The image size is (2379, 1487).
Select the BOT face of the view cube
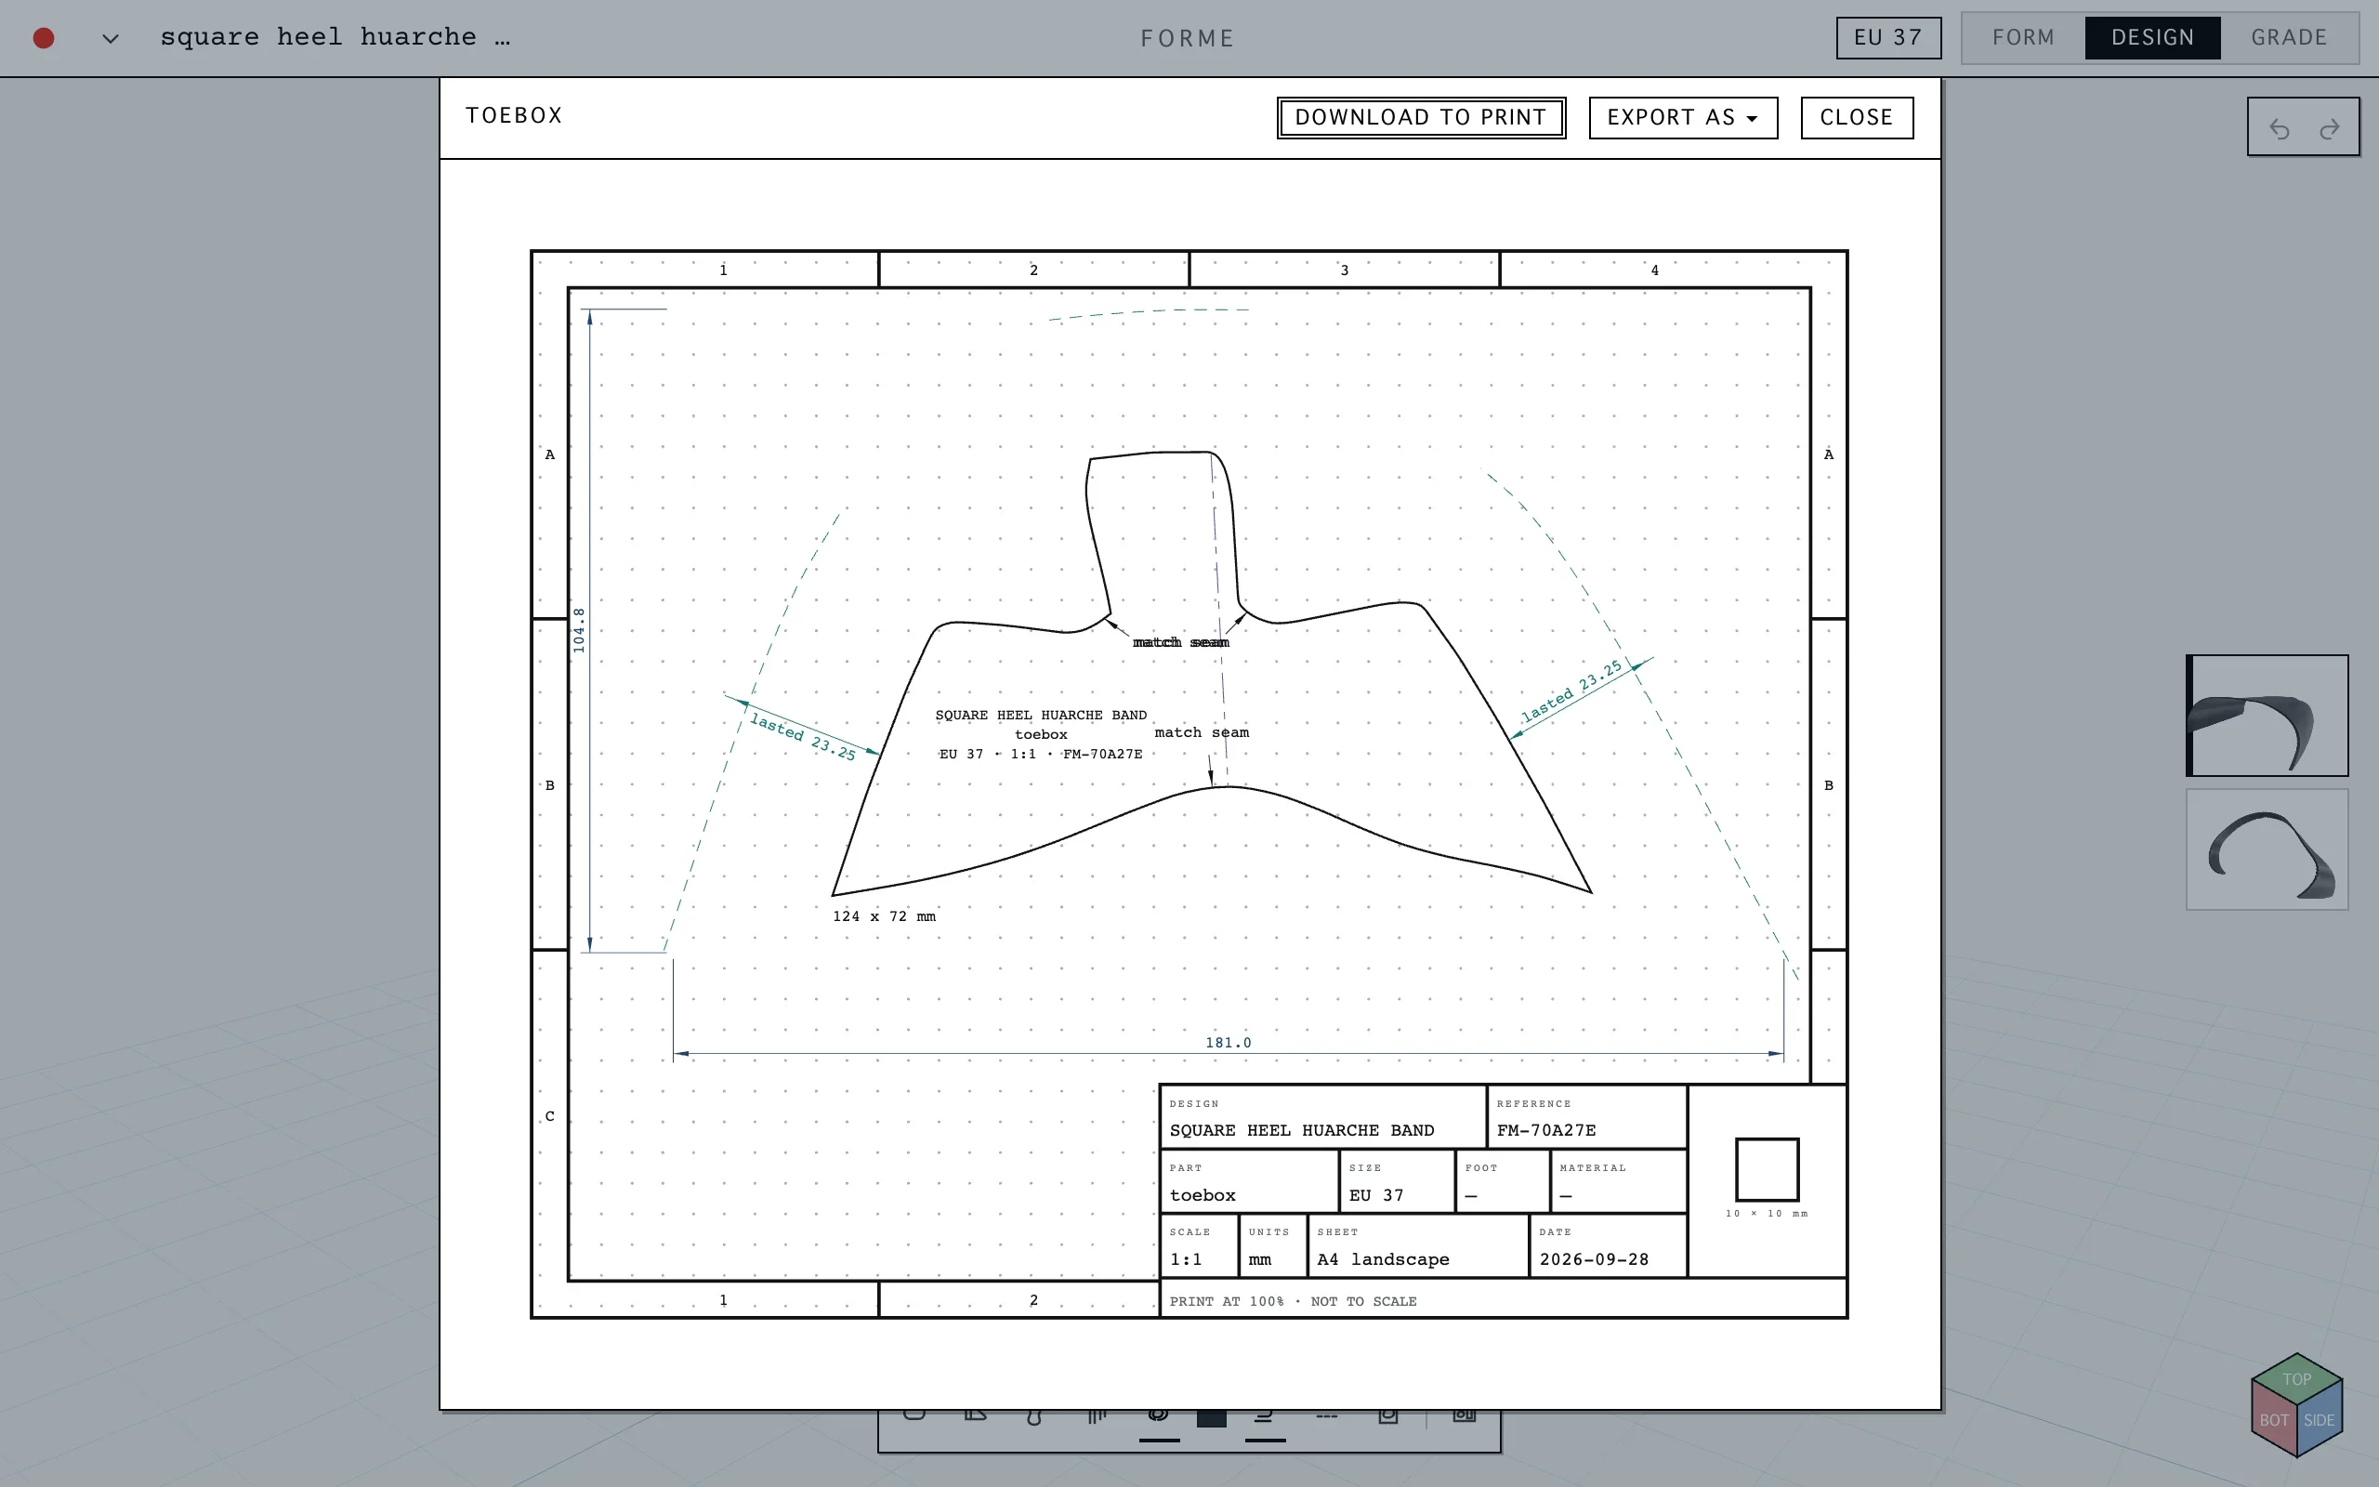(2273, 1419)
